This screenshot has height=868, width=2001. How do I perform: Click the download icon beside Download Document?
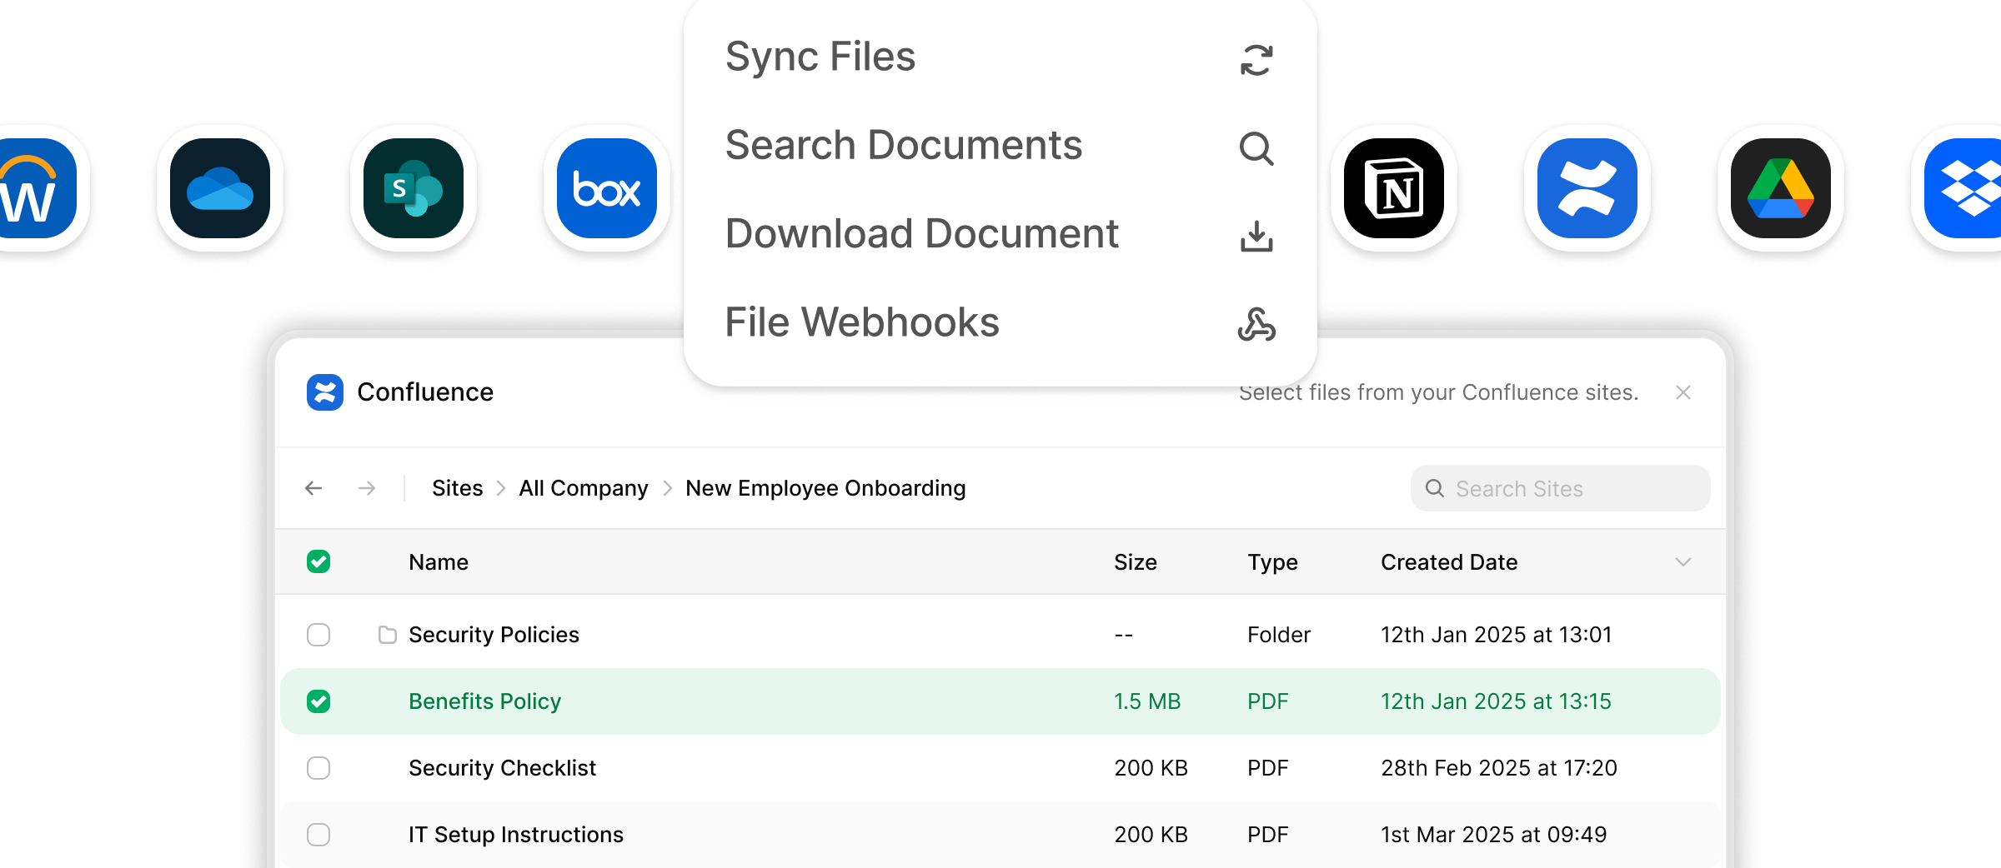[x=1256, y=237]
